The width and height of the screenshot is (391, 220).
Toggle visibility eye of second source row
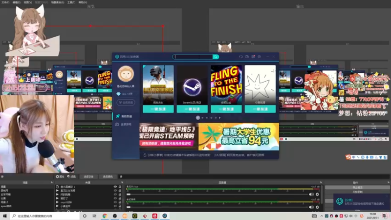coord(115,191)
